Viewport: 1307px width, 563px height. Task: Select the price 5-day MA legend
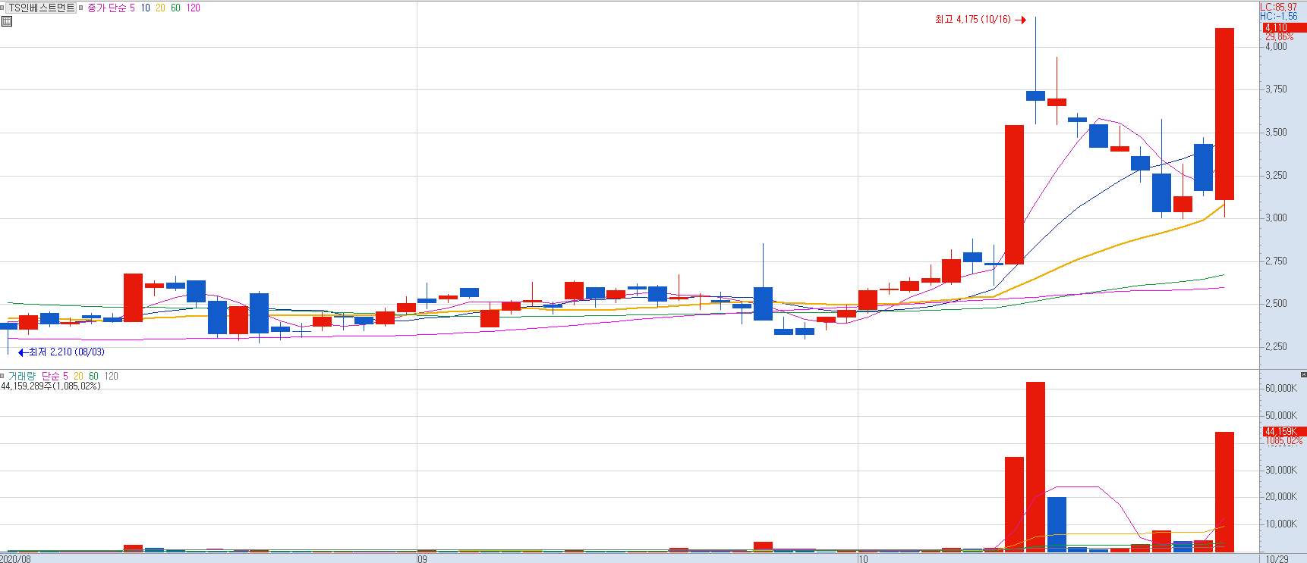[132, 8]
